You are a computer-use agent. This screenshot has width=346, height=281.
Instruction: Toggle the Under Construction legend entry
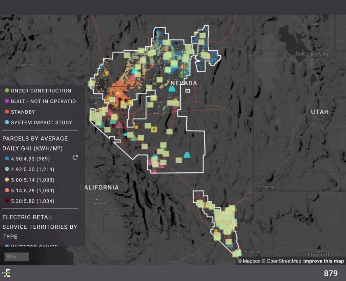[x=41, y=91]
